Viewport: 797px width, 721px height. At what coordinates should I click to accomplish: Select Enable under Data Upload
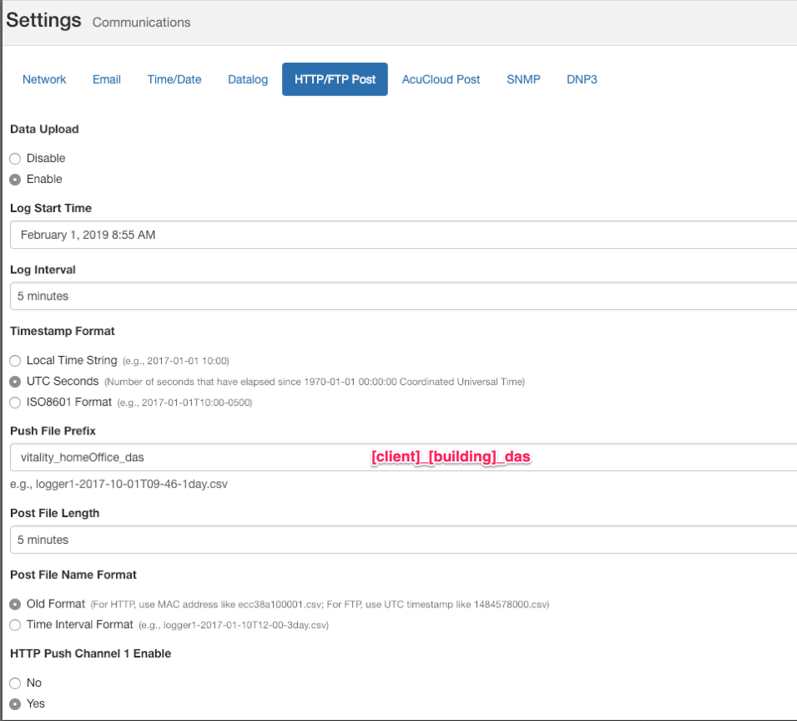15,180
